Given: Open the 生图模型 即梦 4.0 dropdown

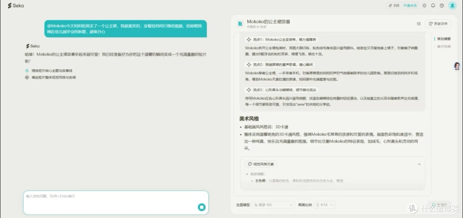Looking at the screenshot, I should tap(274, 204).
